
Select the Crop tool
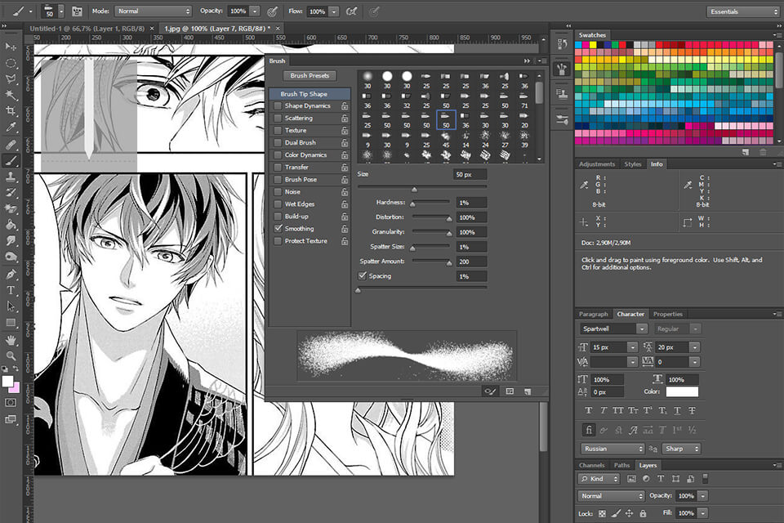[x=11, y=112]
